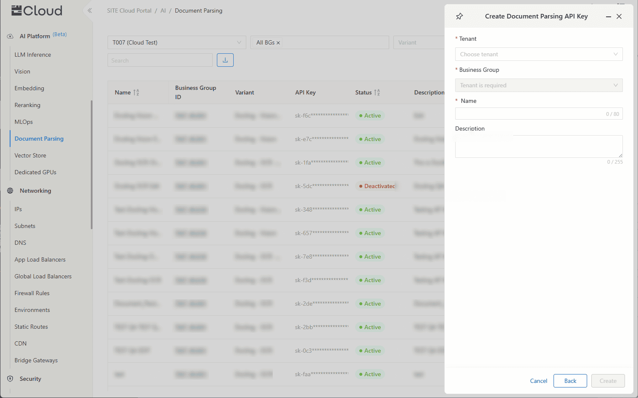Viewport: 638px width, 398px height.
Task: Click the Security shield icon
Action: 10,379
